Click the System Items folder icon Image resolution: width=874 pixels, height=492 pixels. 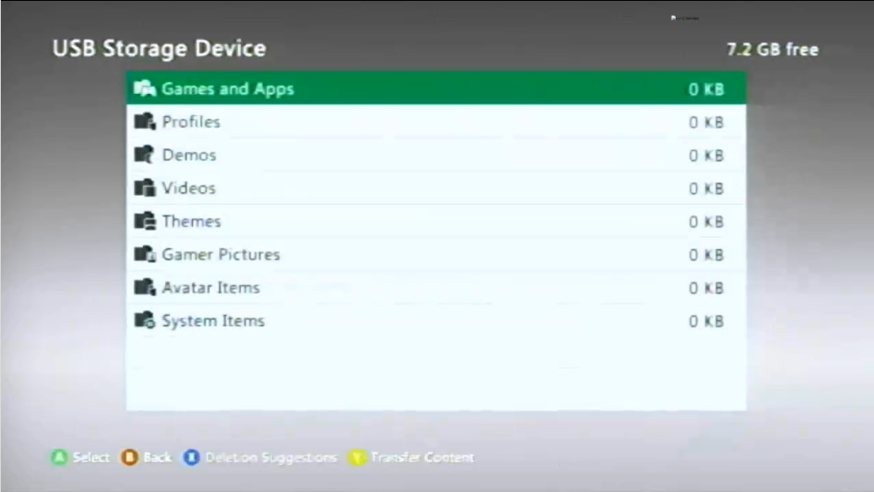[145, 320]
